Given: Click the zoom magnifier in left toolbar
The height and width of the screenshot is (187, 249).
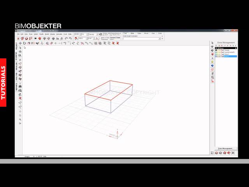Looking at the screenshot, I should coord(20,119).
